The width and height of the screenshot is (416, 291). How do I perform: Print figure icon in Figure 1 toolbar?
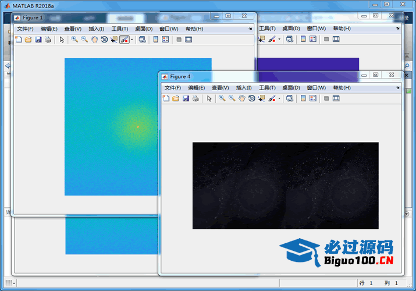[48, 40]
